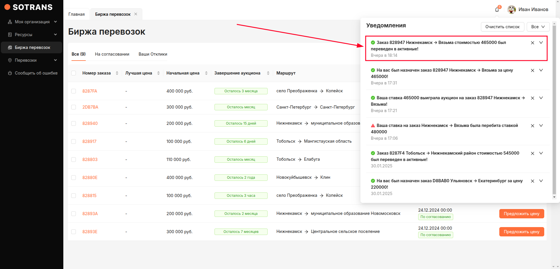Click the Сообщить об ошибке bug icon
Image resolution: width=560 pixels, height=269 pixels.
pyautogui.click(x=10, y=73)
